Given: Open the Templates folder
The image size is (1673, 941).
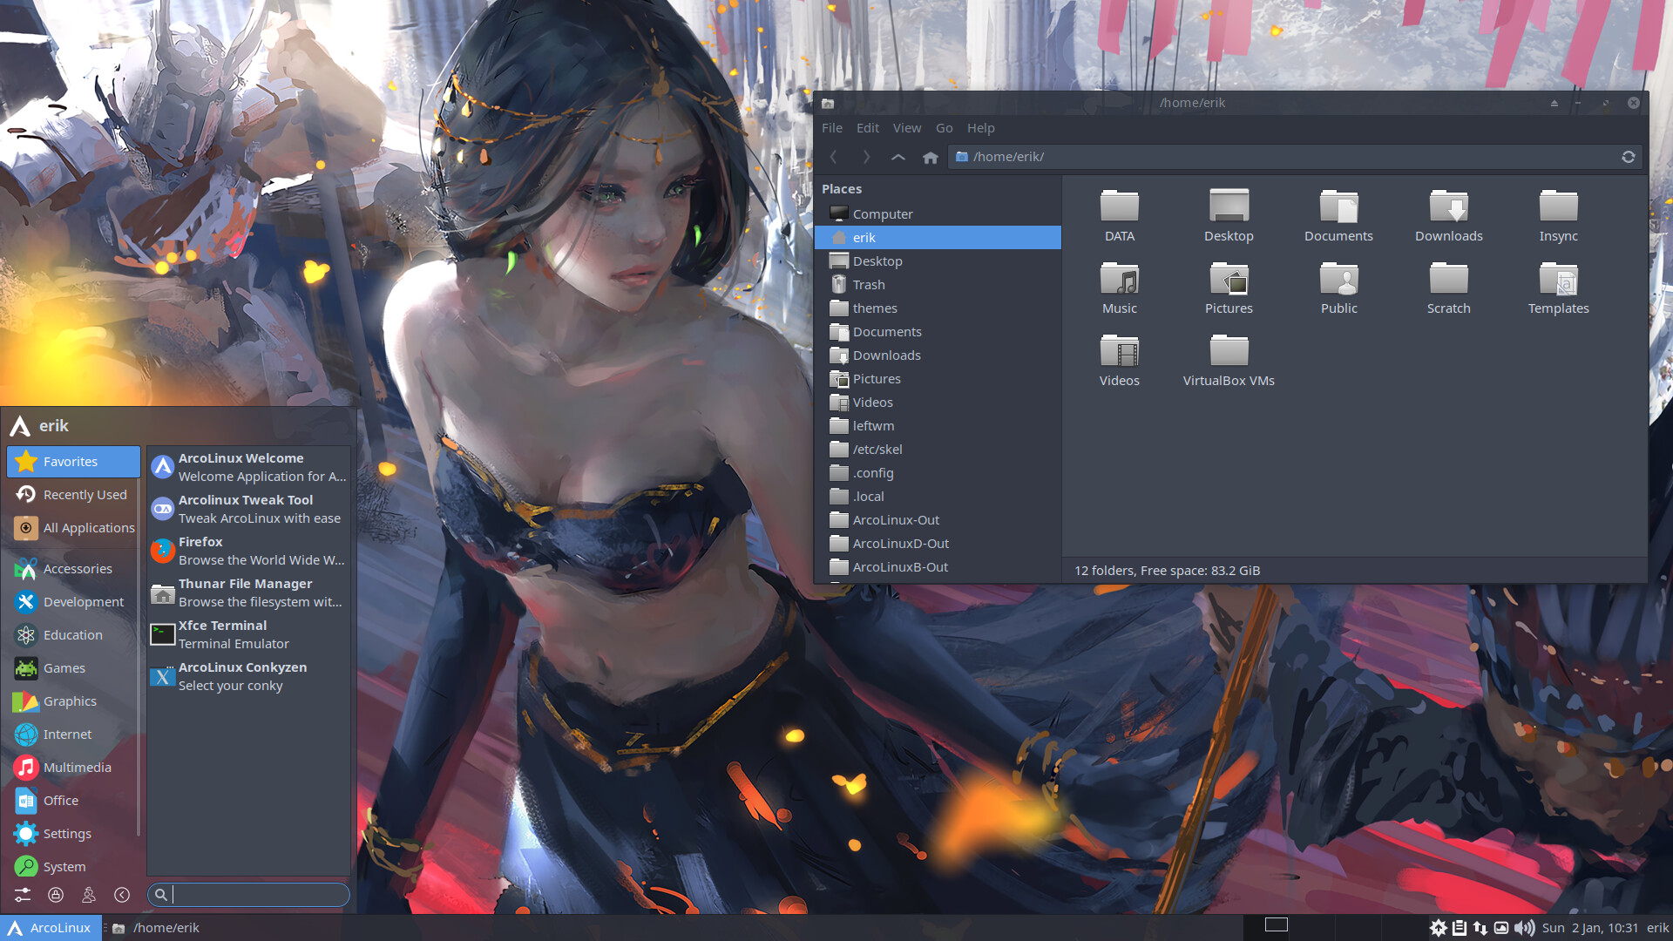Looking at the screenshot, I should (x=1558, y=288).
